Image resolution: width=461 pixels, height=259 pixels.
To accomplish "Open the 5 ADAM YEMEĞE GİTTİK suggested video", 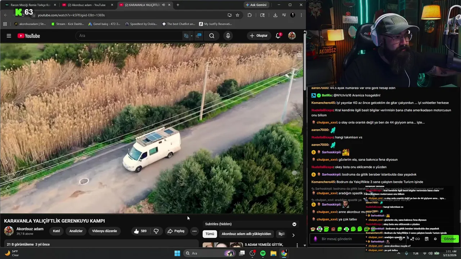I will tap(264, 245).
